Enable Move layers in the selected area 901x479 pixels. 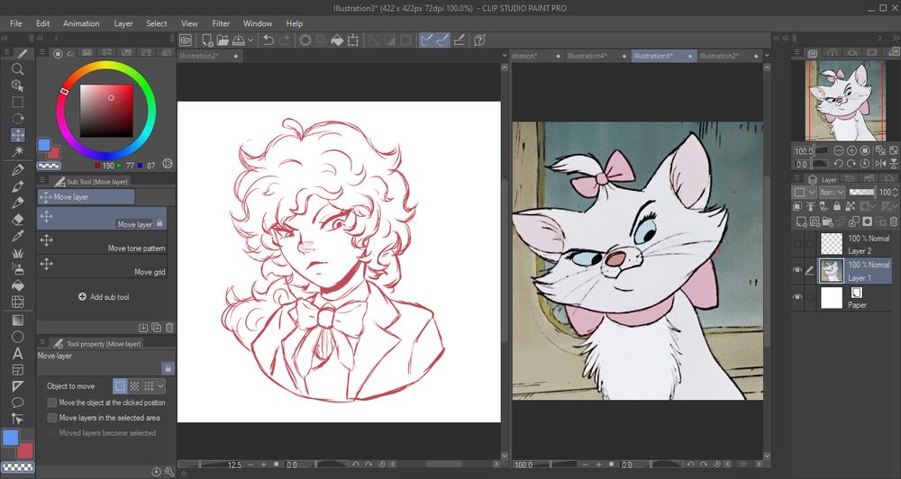coord(52,418)
